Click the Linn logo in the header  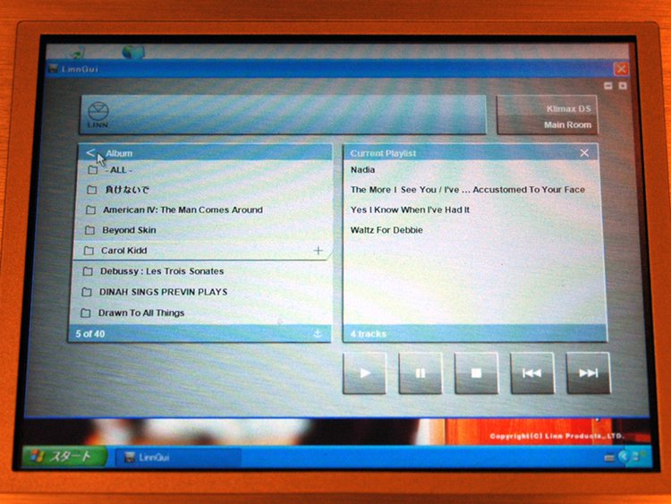click(101, 115)
